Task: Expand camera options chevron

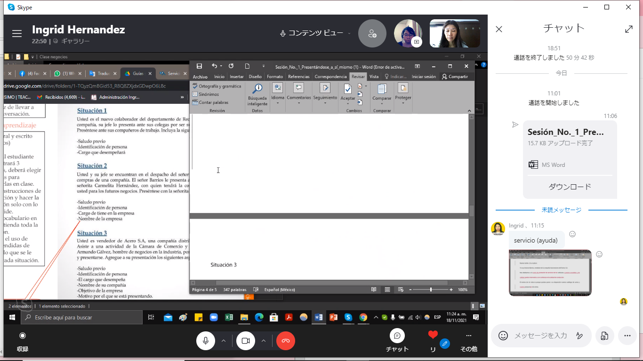Action: (264, 341)
